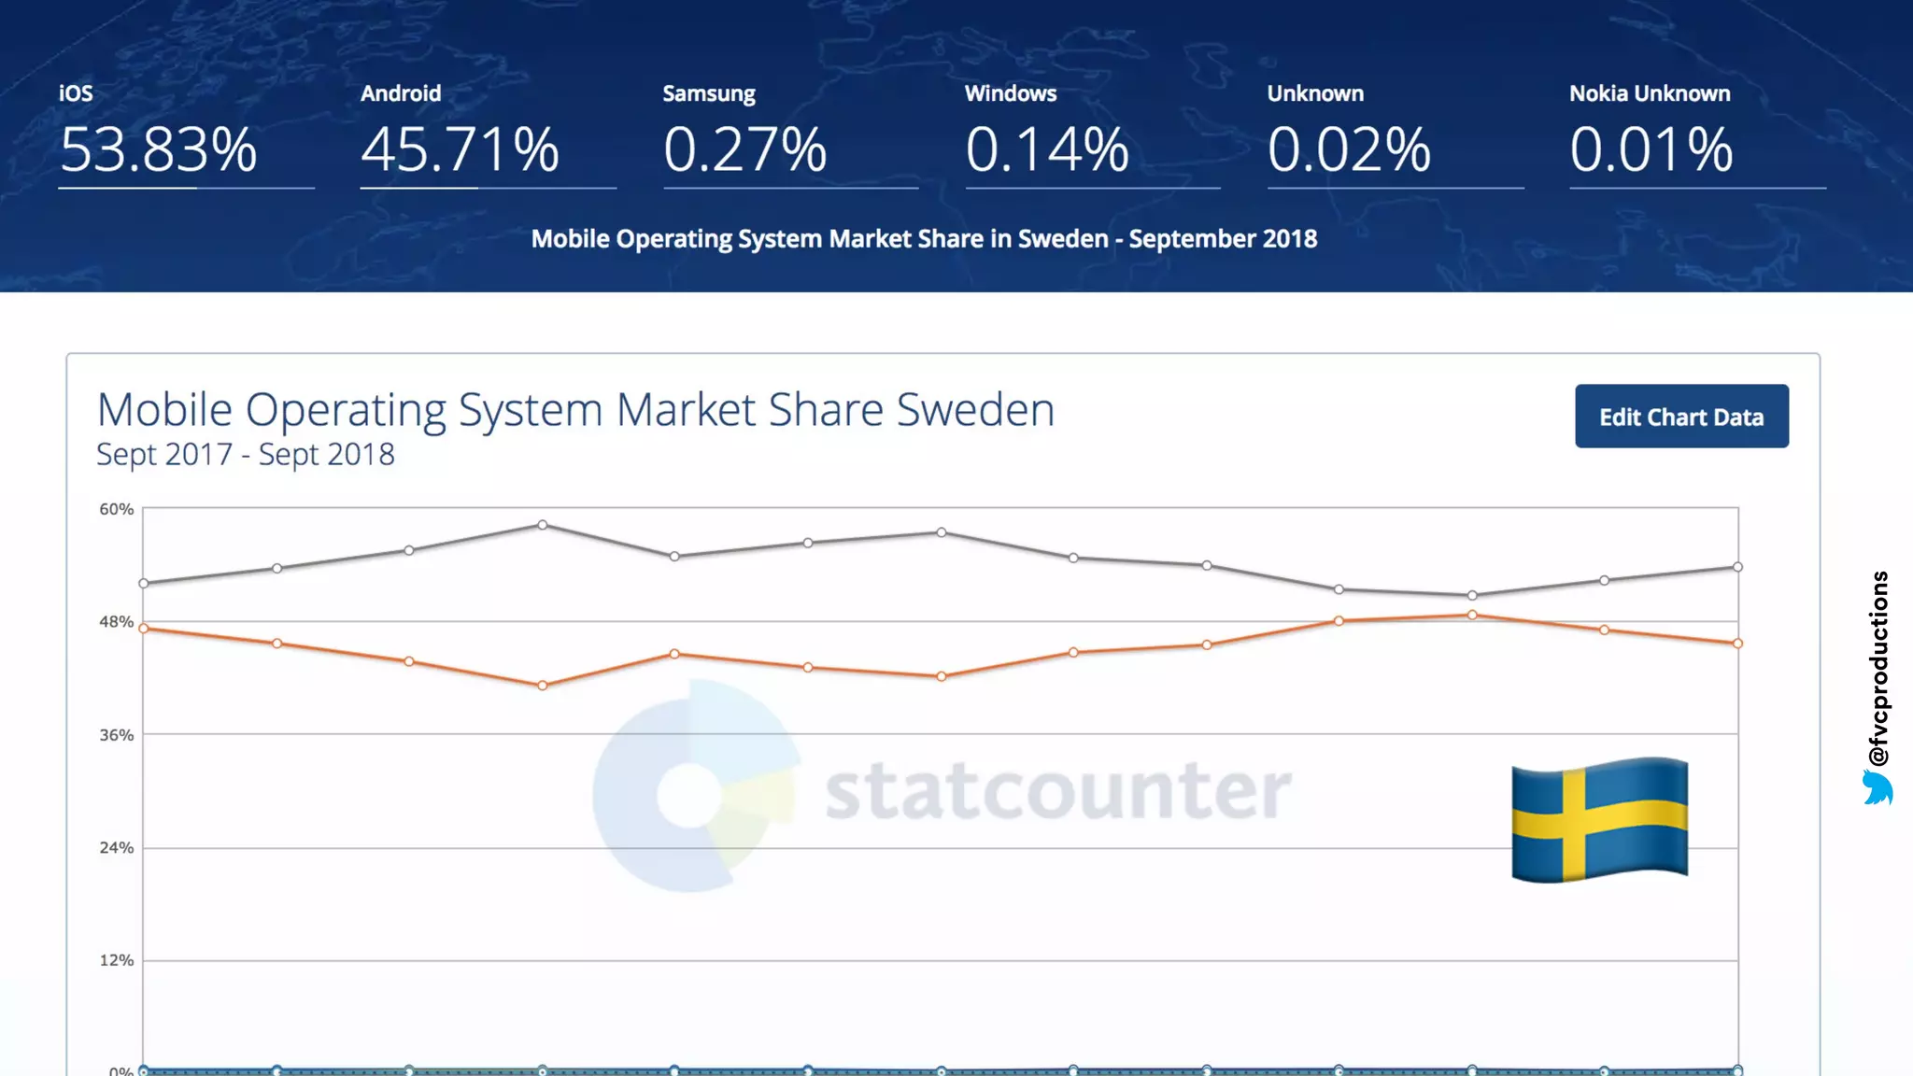The width and height of the screenshot is (1913, 1076).
Task: Click the first data point of orange line
Action: click(x=144, y=629)
